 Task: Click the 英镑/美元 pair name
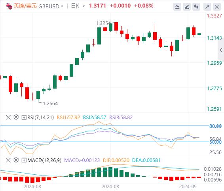pos(25,6)
